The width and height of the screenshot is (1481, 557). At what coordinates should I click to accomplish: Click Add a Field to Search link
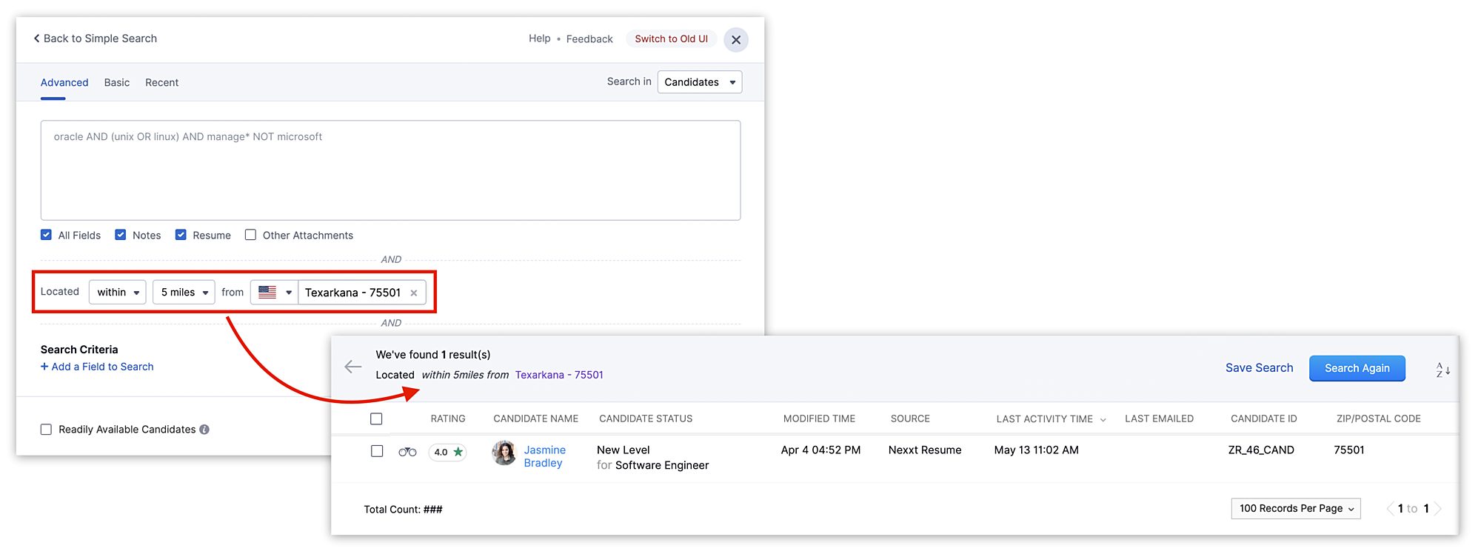[98, 367]
